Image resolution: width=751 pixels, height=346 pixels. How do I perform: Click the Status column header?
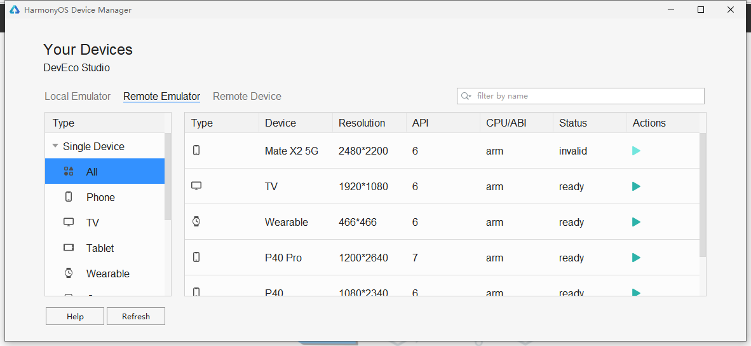coord(590,123)
